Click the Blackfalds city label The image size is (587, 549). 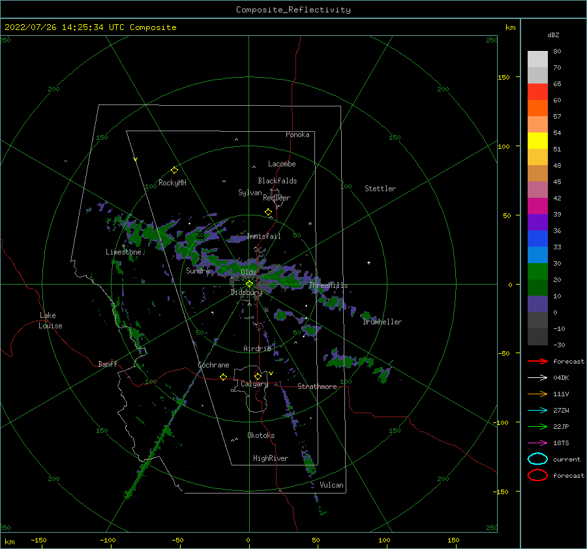pyautogui.click(x=277, y=181)
